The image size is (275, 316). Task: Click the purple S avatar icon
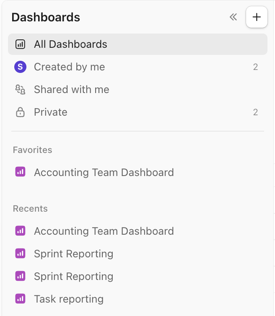[20, 67]
